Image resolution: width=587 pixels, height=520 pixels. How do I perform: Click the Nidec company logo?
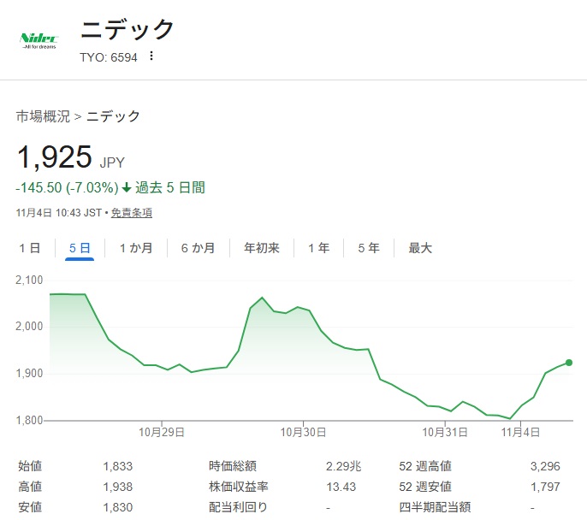(x=39, y=40)
